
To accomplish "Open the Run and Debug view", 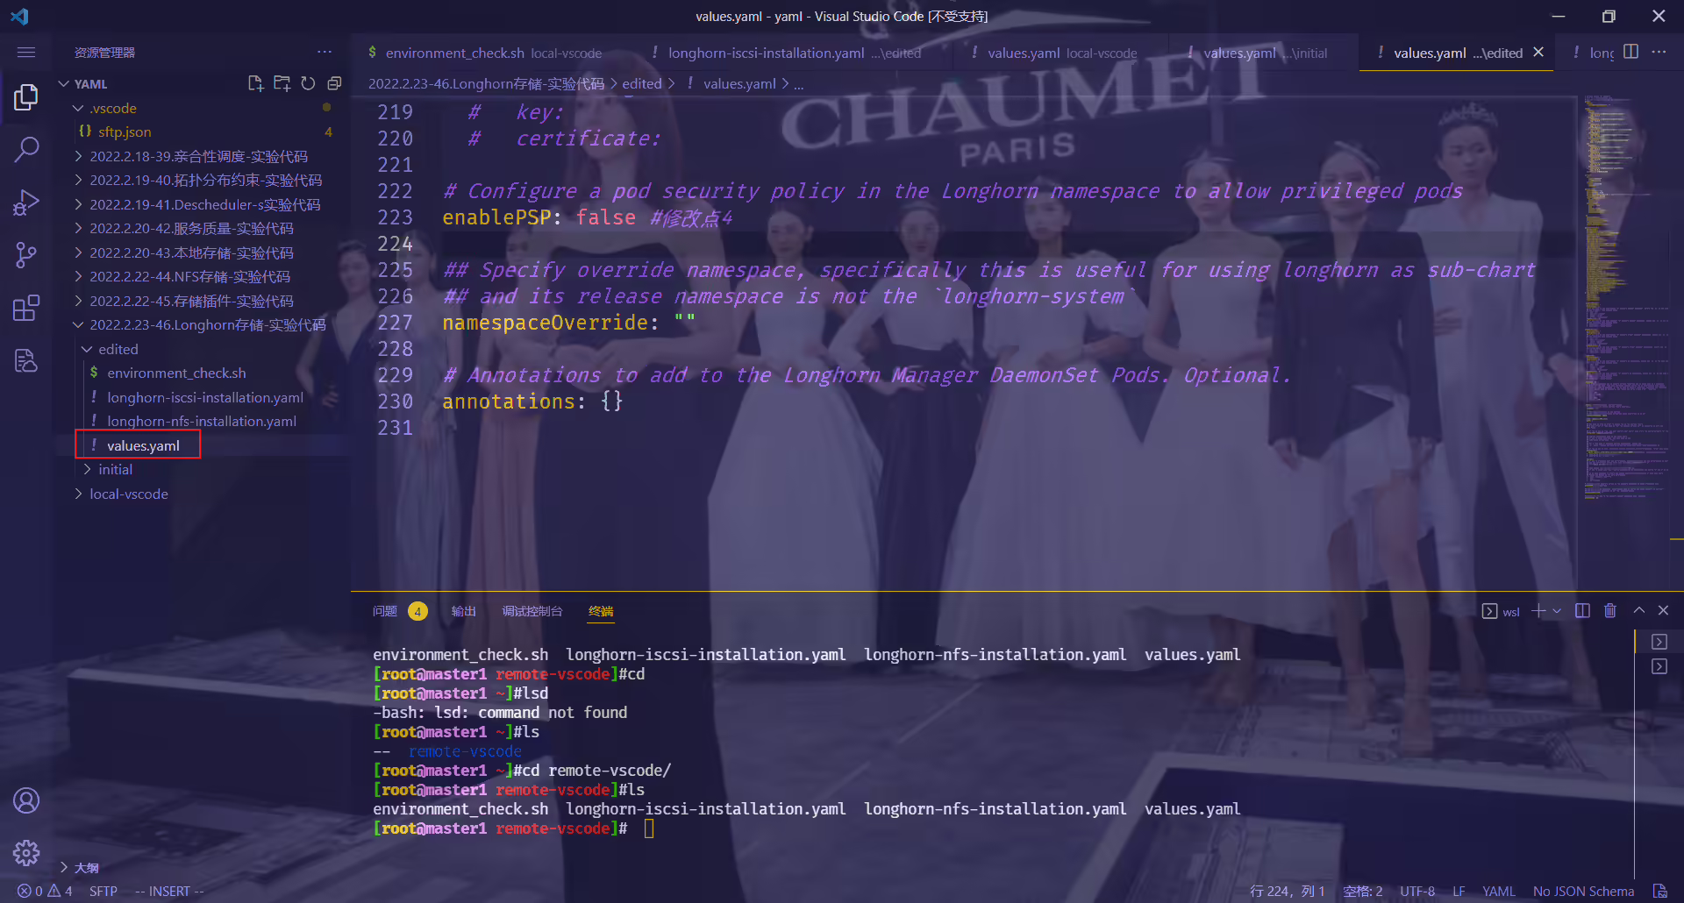I will 26,203.
